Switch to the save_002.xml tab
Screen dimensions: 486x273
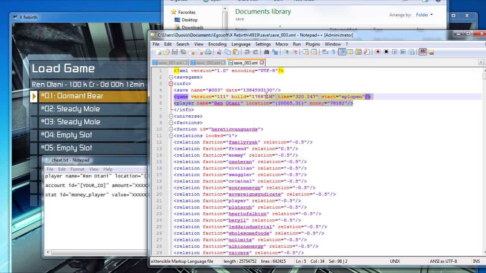pyautogui.click(x=208, y=63)
